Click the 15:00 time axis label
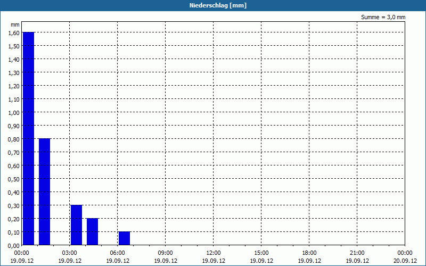 tap(261, 253)
